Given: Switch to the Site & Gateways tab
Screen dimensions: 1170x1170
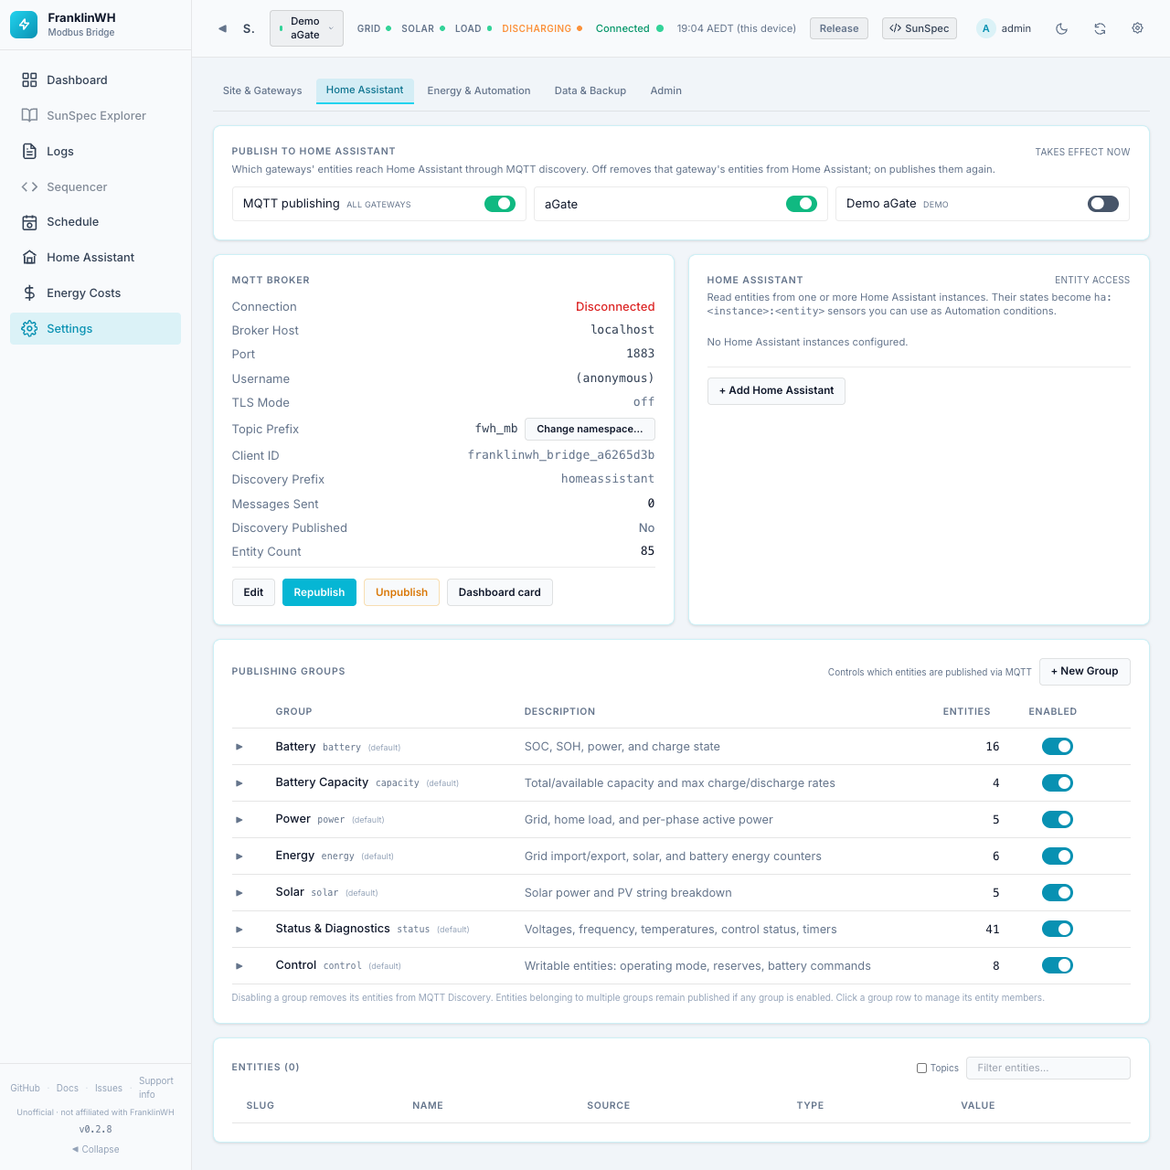Looking at the screenshot, I should (262, 90).
